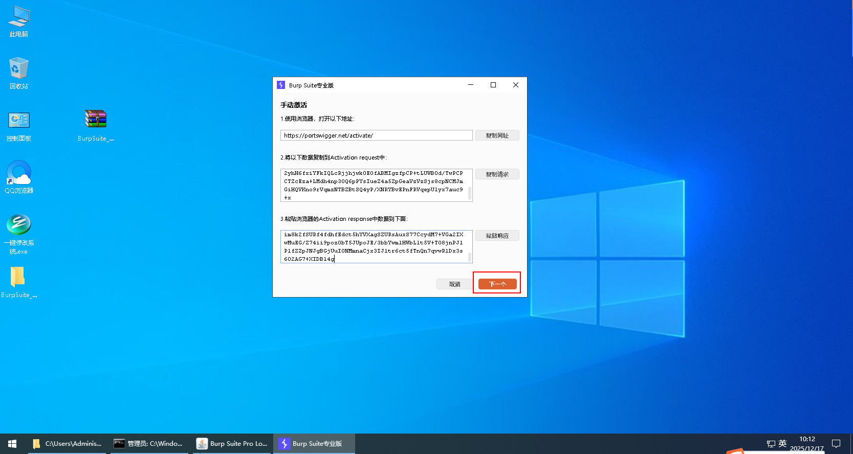Click inside the Activation response text area
The width and height of the screenshot is (853, 454).
pyautogui.click(x=374, y=246)
